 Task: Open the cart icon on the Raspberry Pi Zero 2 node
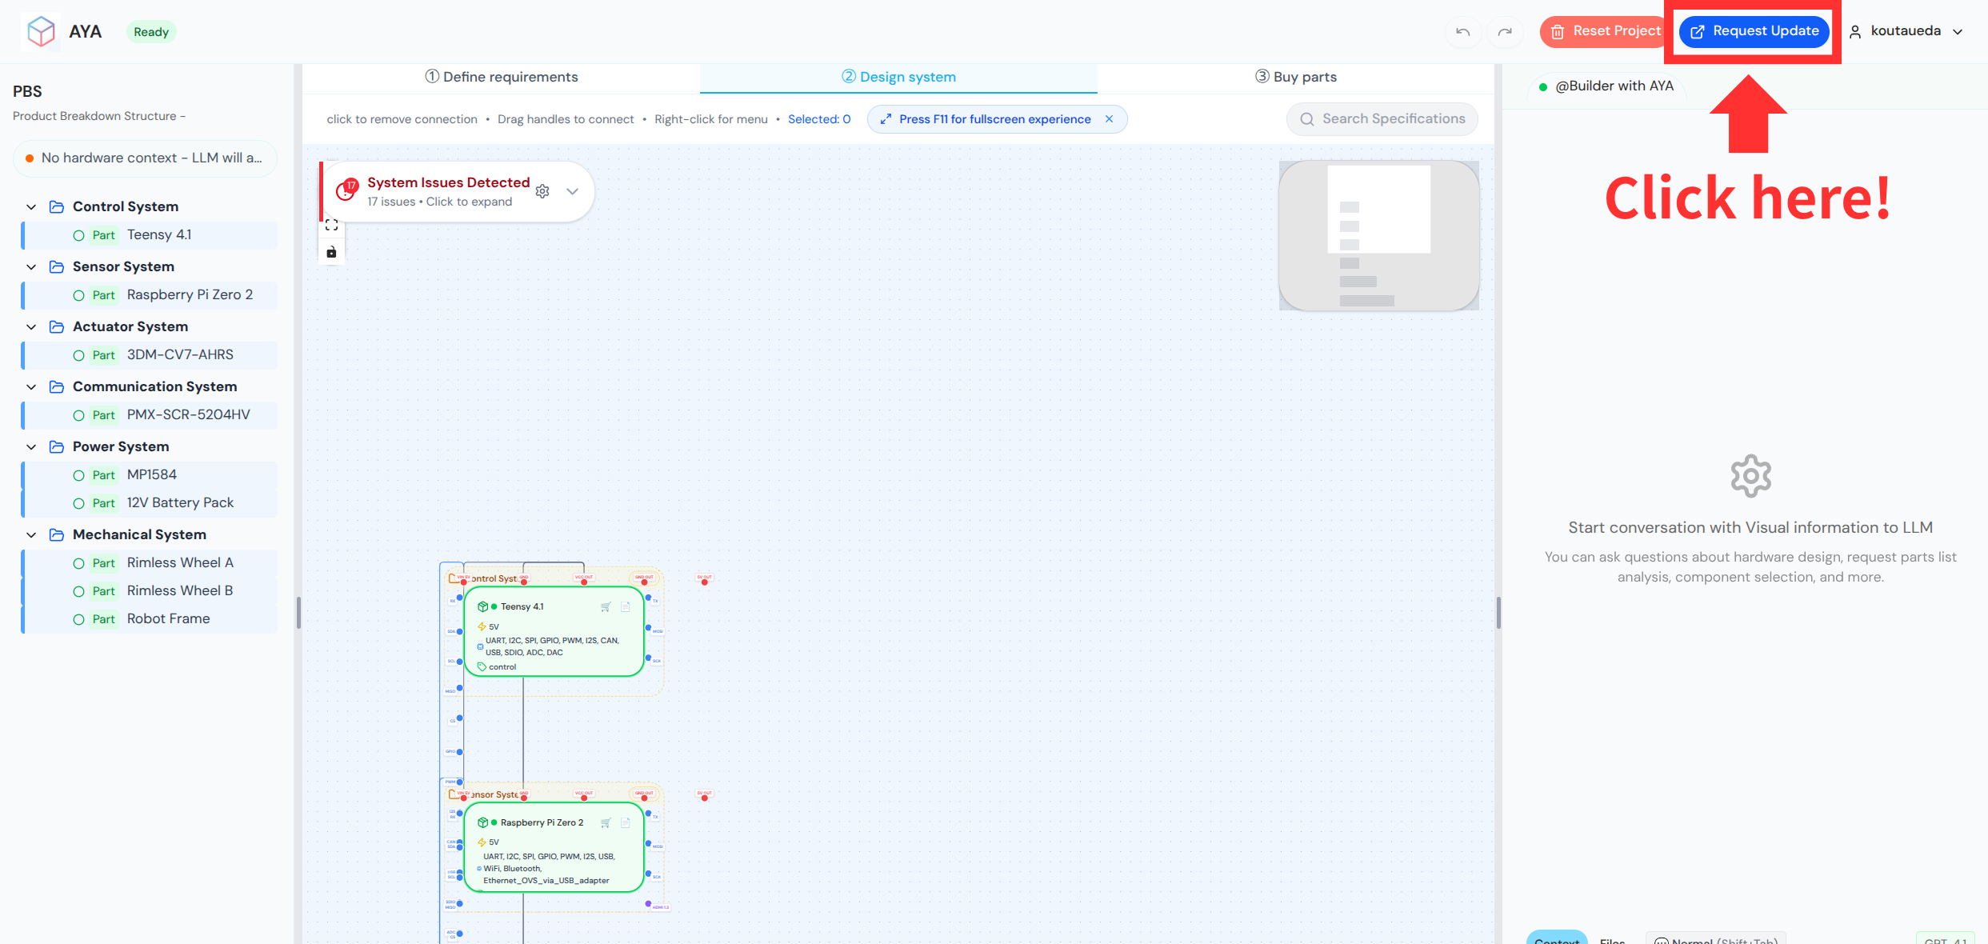pyautogui.click(x=606, y=822)
